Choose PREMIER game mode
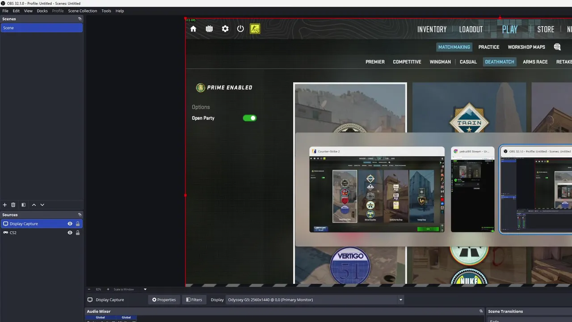572x322 pixels. coord(375,62)
